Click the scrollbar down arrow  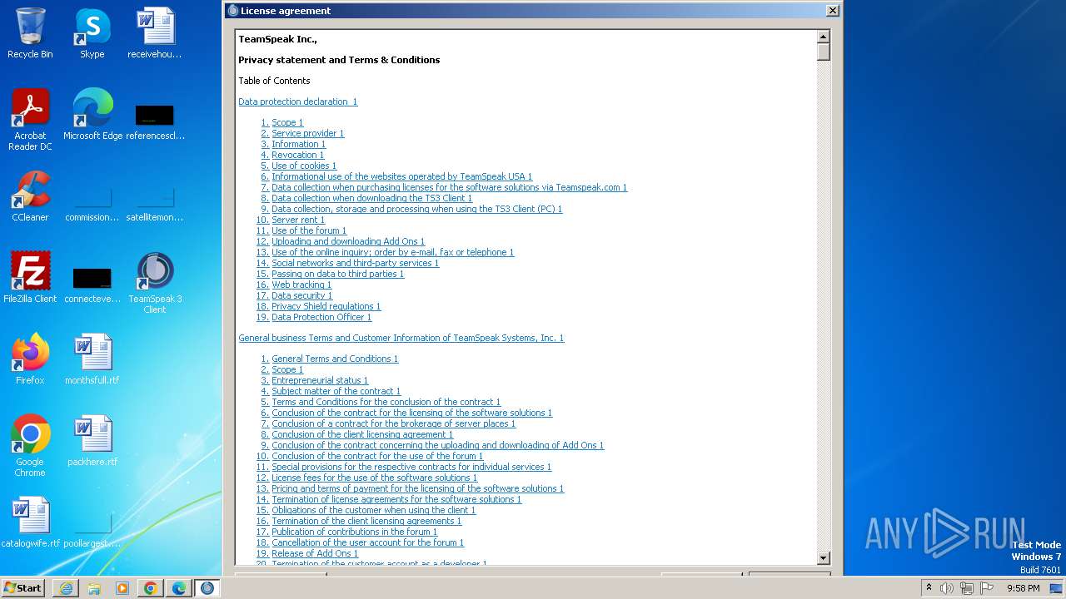824,558
